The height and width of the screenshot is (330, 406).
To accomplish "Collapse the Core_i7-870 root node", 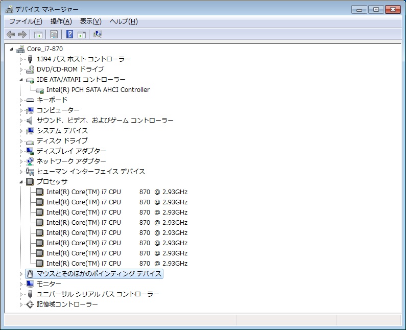I will pos(11,49).
